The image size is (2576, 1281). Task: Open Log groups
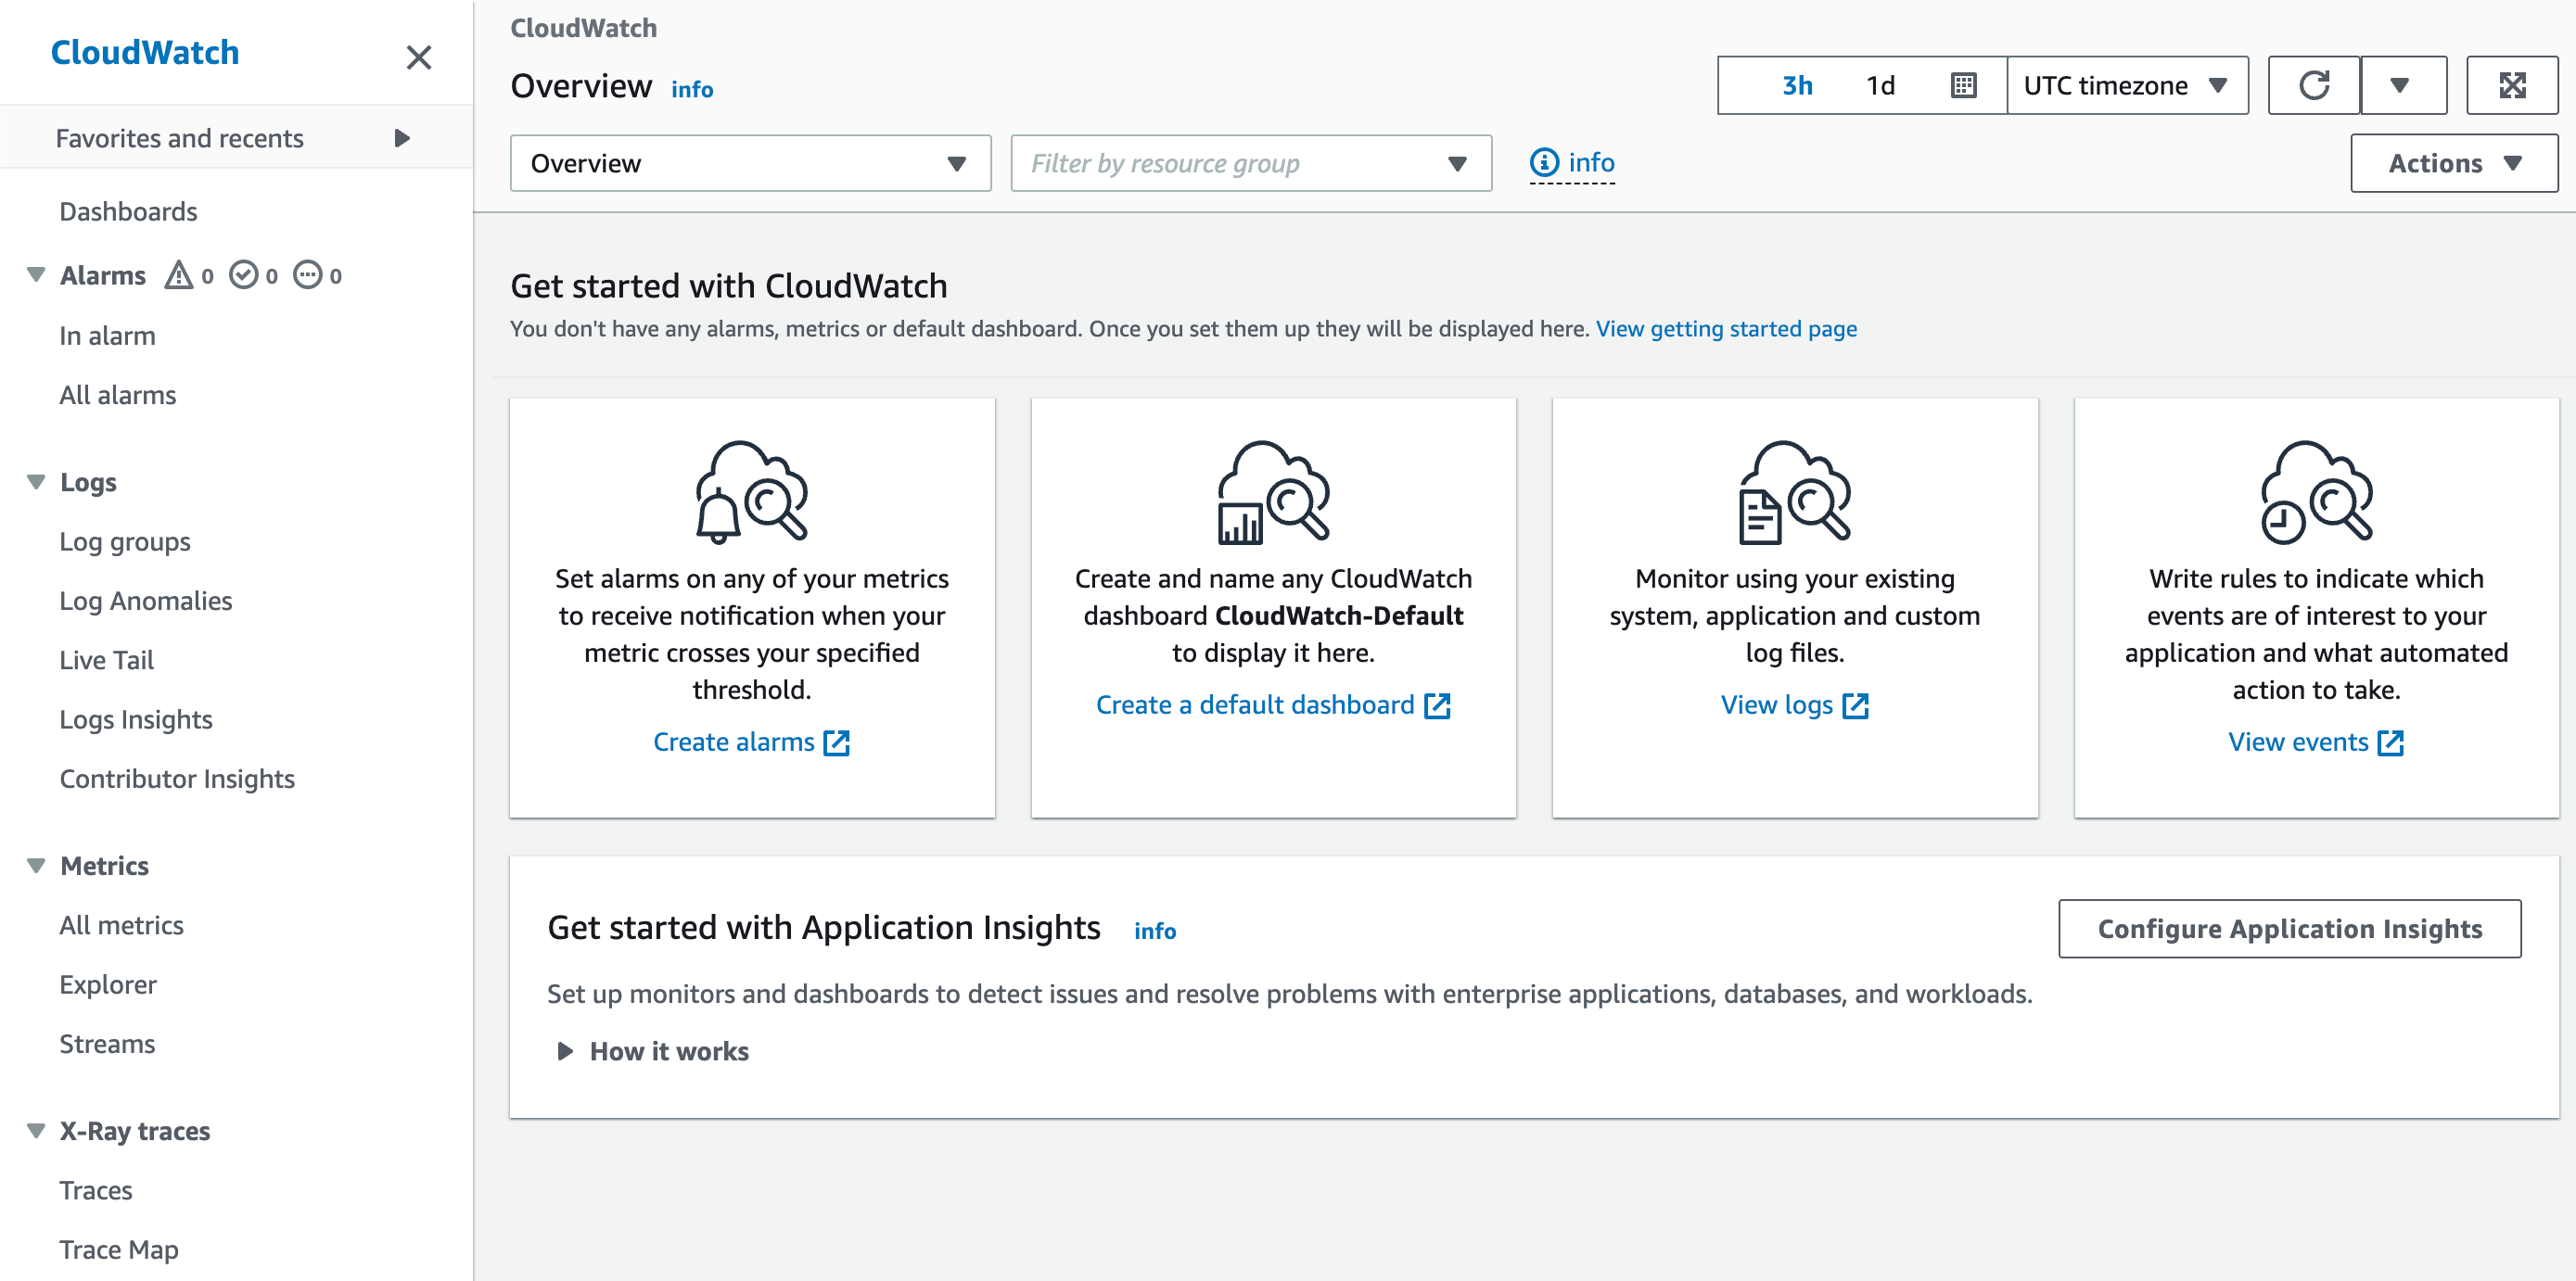pos(125,541)
